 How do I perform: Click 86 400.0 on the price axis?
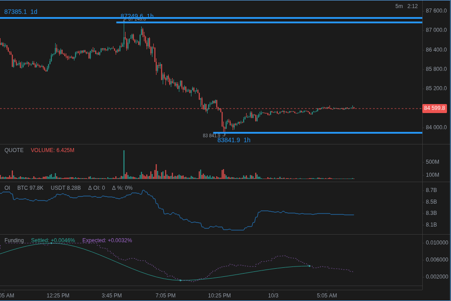coord(436,50)
